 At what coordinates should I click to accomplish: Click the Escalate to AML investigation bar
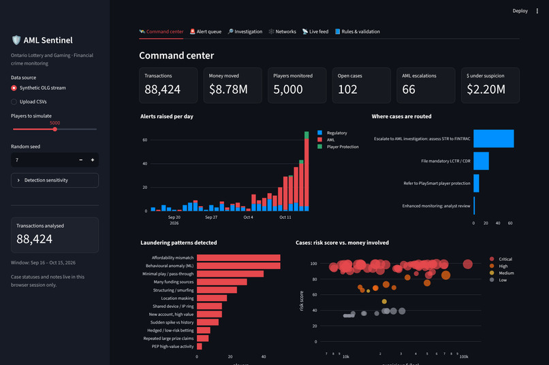(494, 139)
